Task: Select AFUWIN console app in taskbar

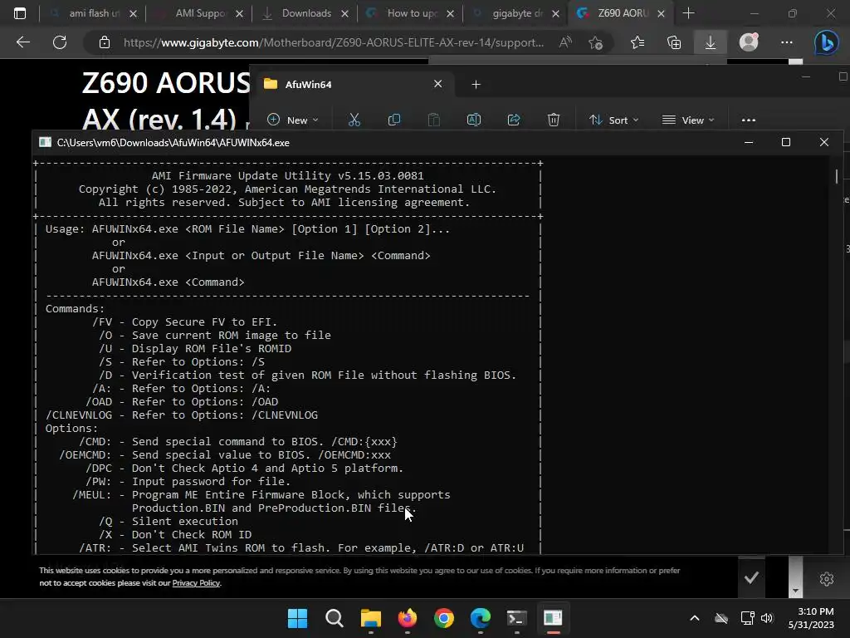Action: 553,618
